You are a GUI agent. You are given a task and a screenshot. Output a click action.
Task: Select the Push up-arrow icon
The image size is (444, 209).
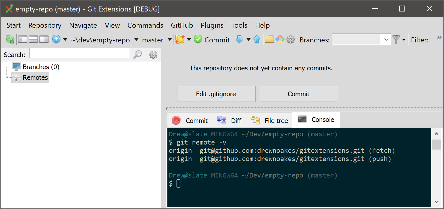(257, 39)
